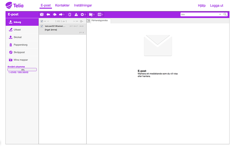Toggle the select-all messages checkbox
The width and height of the screenshot is (235, 147).
[42, 21]
